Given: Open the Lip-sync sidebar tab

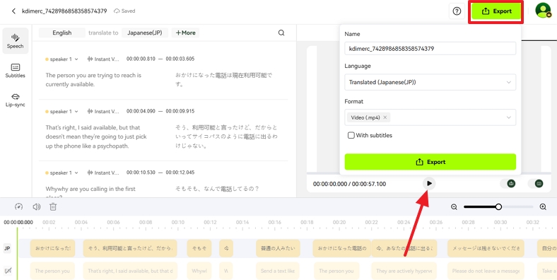Looking at the screenshot, I should click(x=16, y=100).
